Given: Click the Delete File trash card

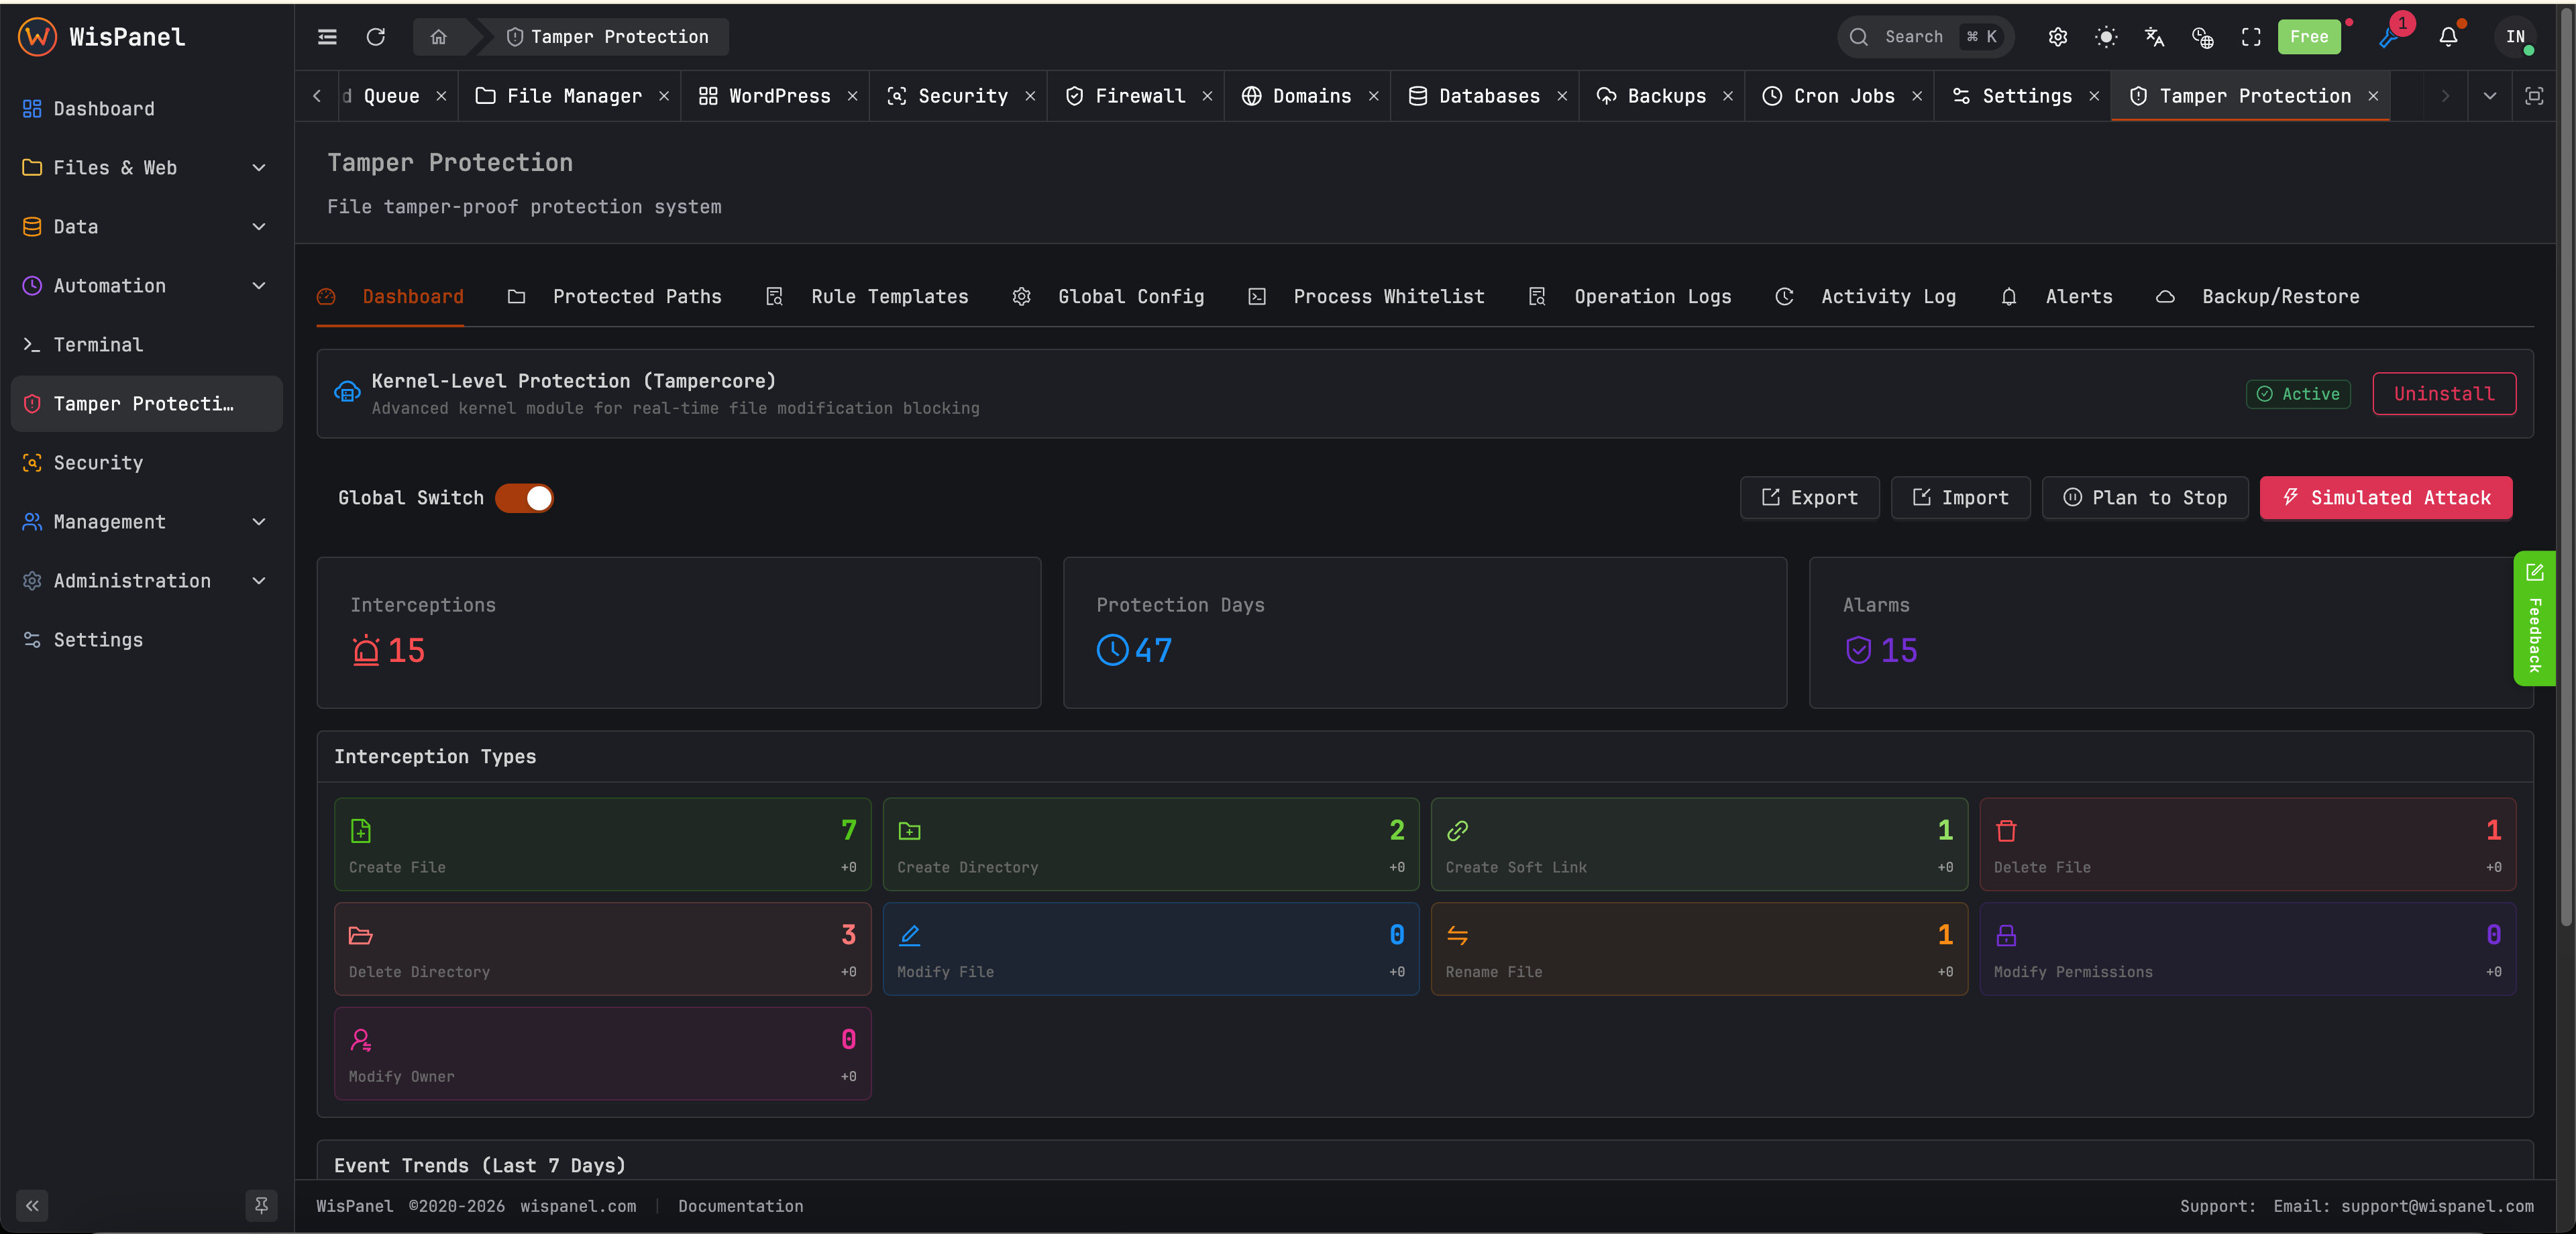Looking at the screenshot, I should tap(2247, 844).
